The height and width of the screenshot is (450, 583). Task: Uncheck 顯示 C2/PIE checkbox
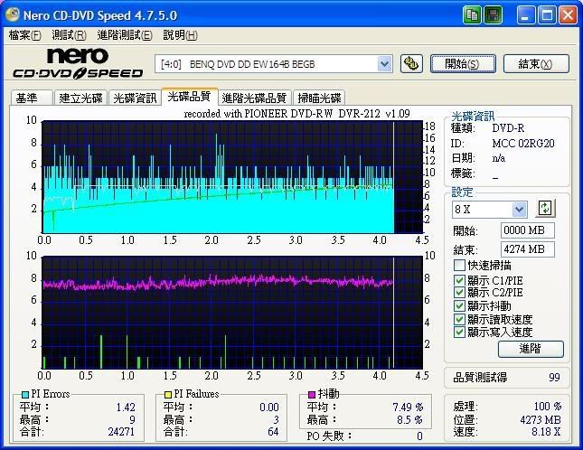tap(459, 293)
